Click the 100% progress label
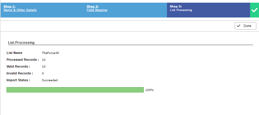The image size is (259, 115). [149, 90]
